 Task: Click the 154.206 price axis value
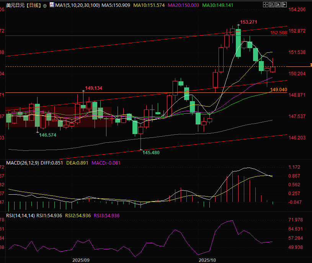coord(297,10)
